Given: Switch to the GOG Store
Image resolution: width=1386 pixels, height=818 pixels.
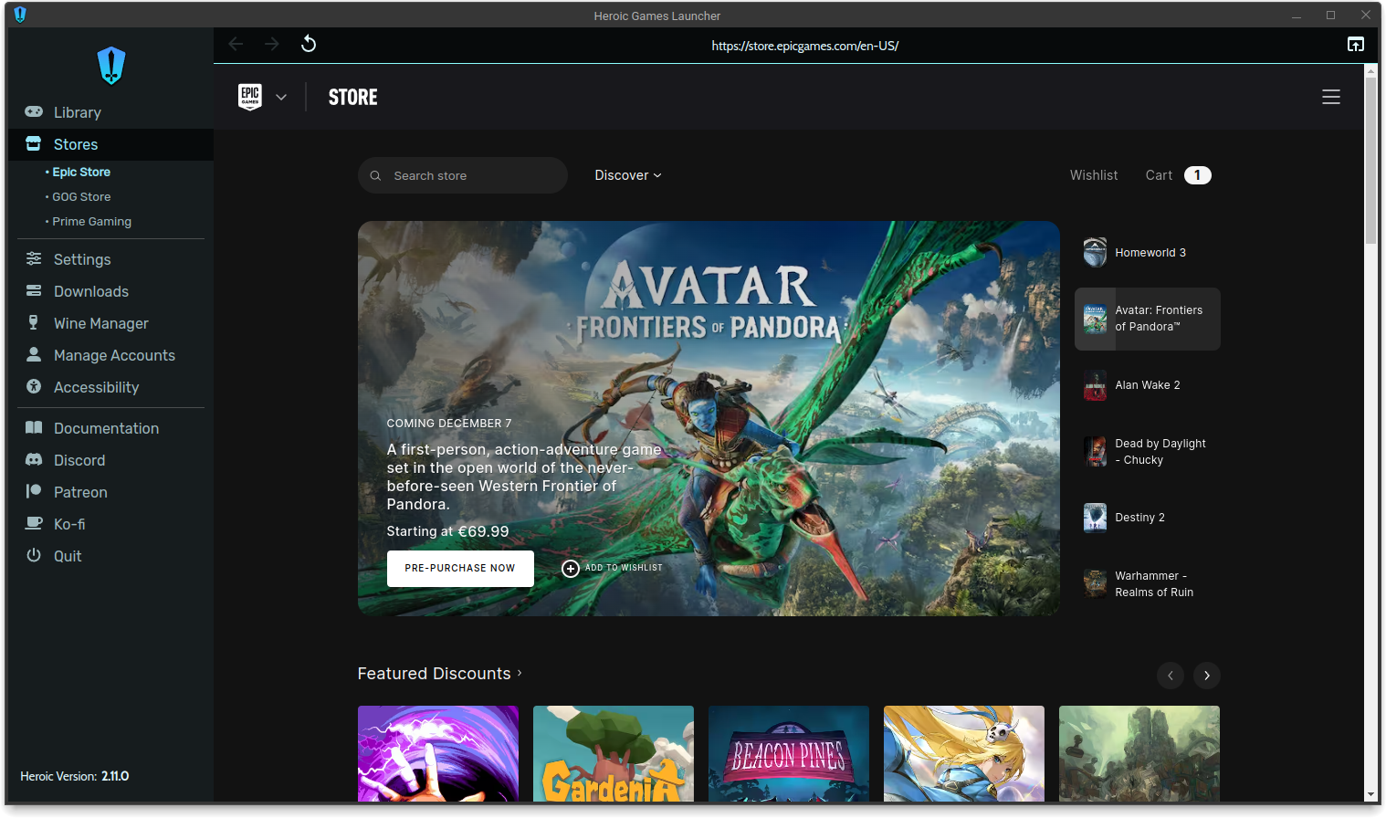Looking at the screenshot, I should (x=79, y=196).
